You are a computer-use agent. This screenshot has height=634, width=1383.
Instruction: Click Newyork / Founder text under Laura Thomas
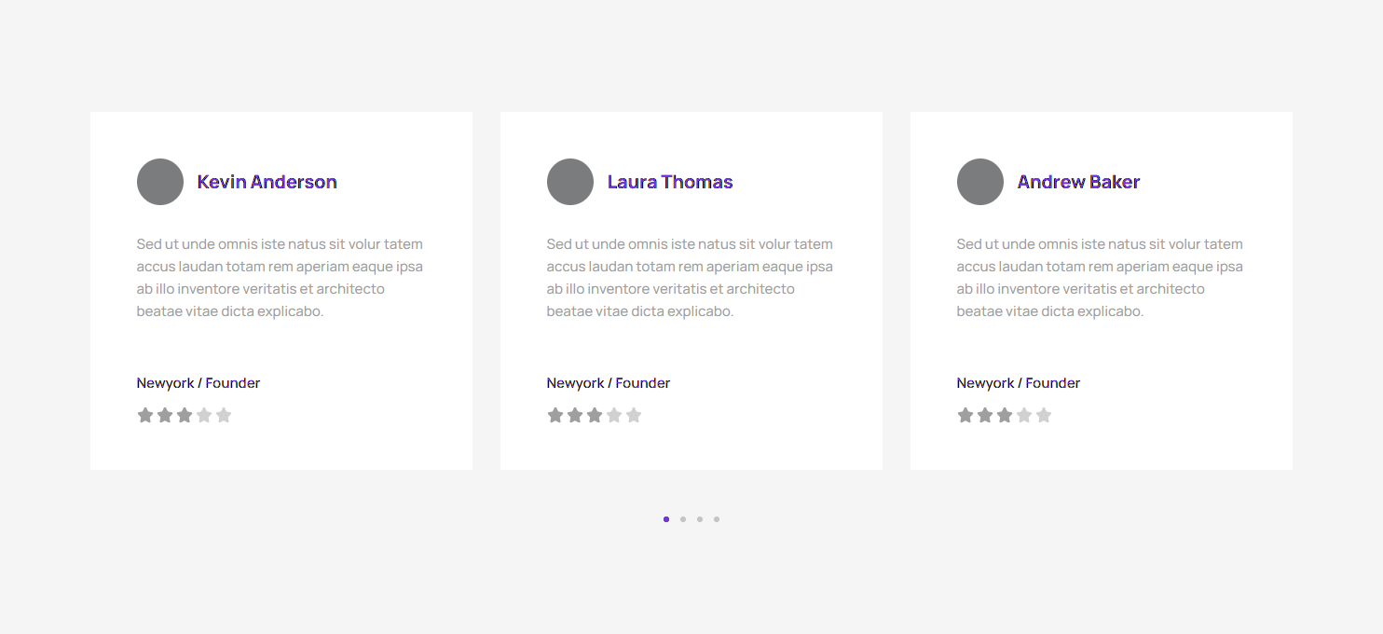[x=609, y=383]
